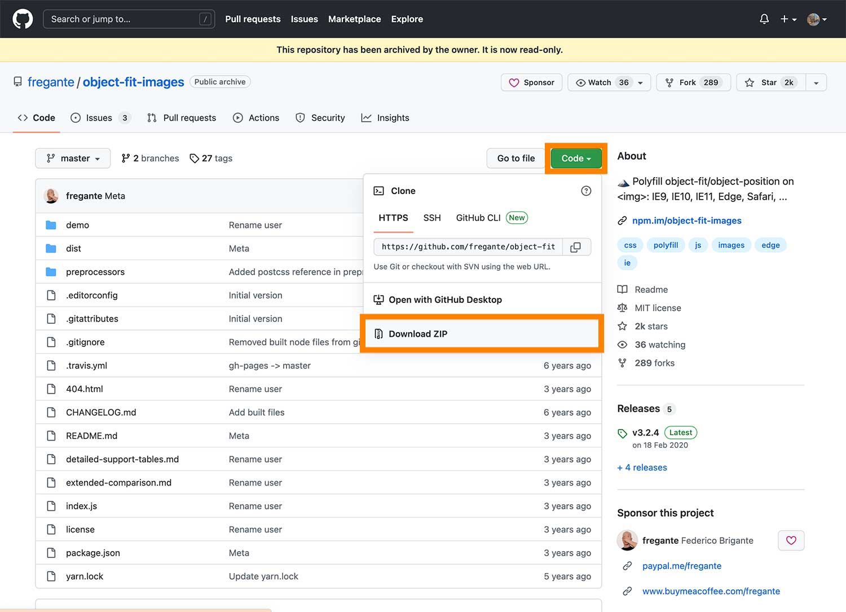Open the user avatar menu
The width and height of the screenshot is (846, 612).
(x=817, y=19)
